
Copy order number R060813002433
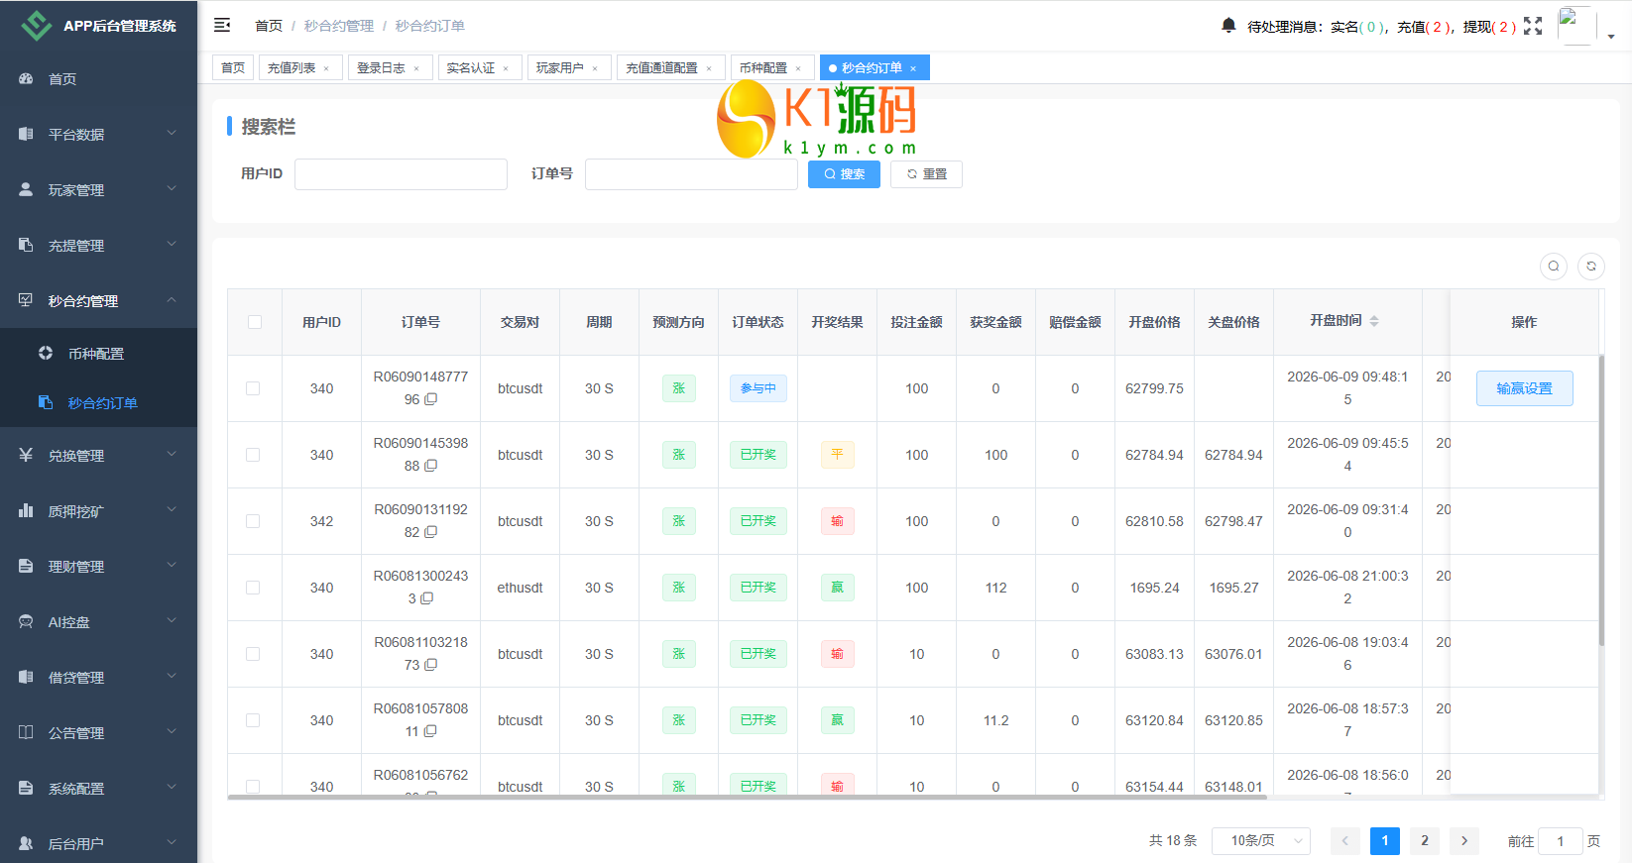click(x=427, y=598)
